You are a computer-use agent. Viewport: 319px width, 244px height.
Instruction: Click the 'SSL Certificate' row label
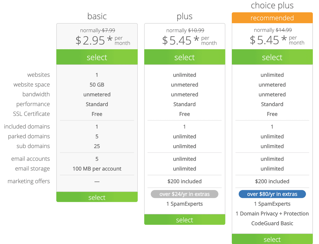pyautogui.click(x=31, y=114)
